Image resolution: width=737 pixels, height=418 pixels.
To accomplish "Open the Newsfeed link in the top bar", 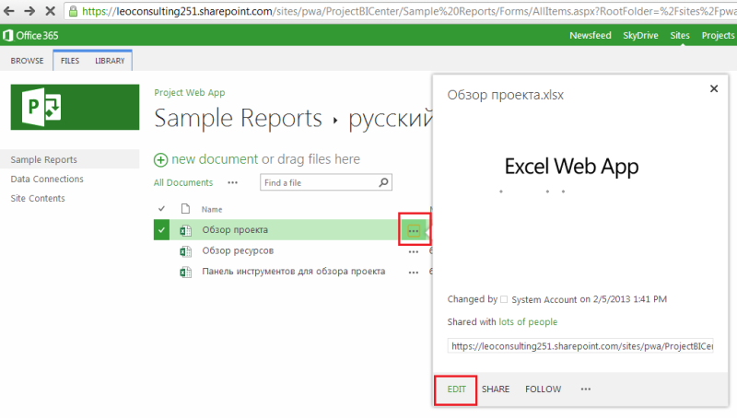I will 591,35.
